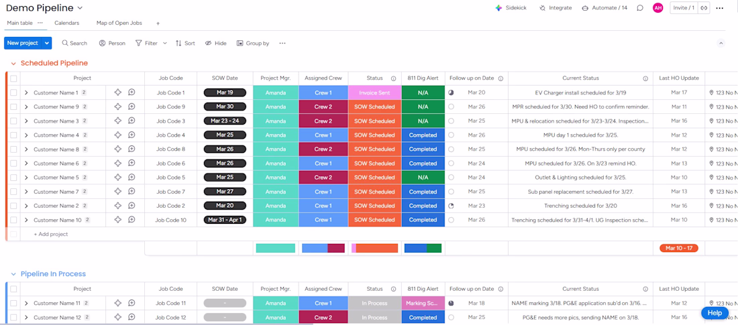Click Follow up on Date info icon
738x325 pixels.
500,78
